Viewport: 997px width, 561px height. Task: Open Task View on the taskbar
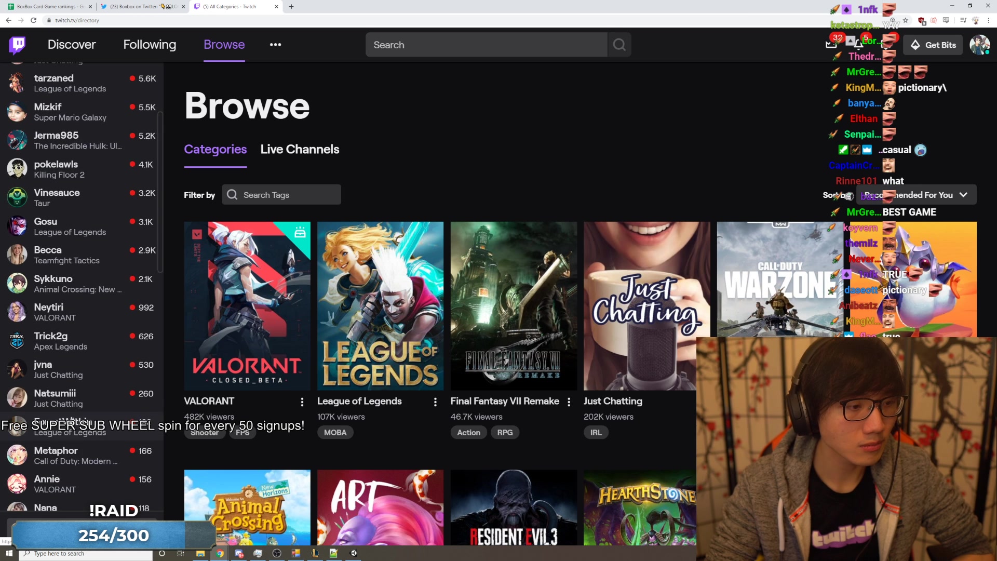tap(181, 553)
